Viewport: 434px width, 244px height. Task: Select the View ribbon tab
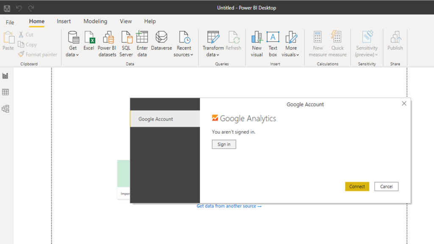tap(125, 21)
